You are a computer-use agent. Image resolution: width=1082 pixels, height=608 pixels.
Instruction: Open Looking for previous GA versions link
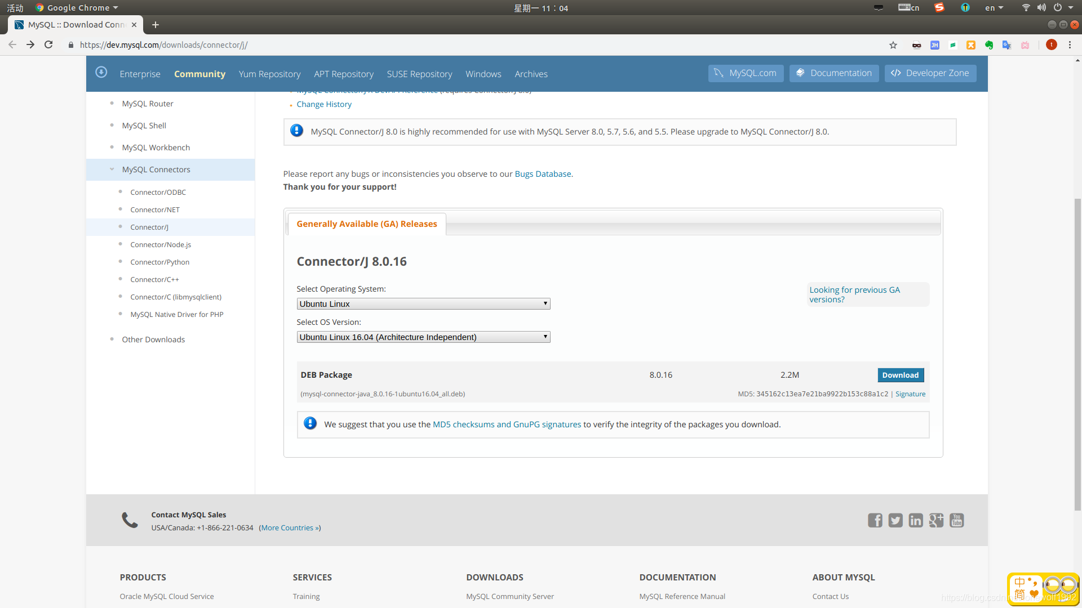855,294
